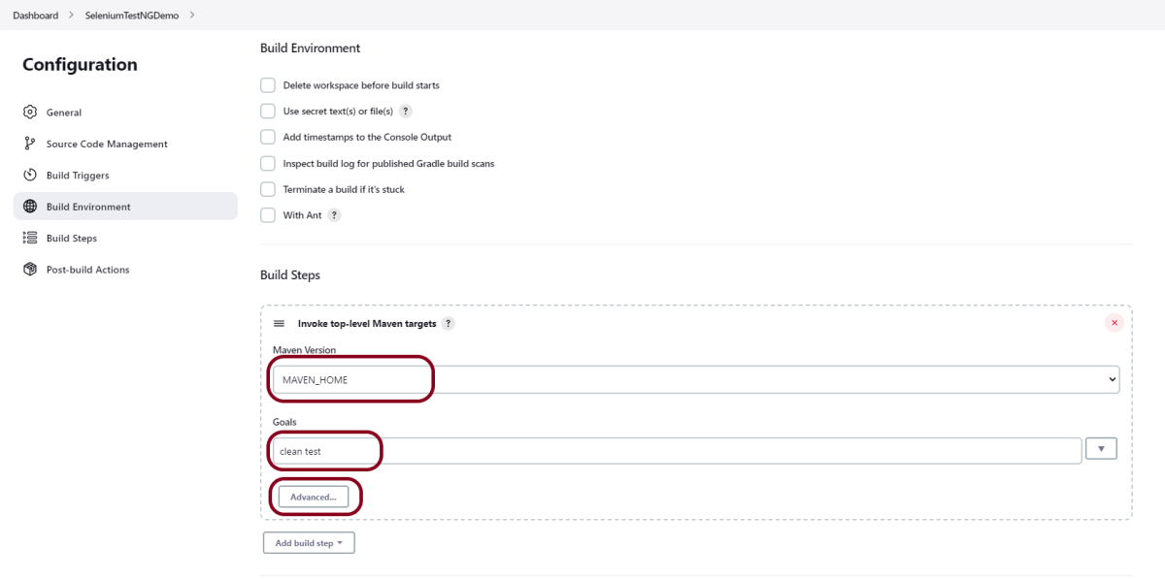Click the Advanced... button
The width and height of the screenshot is (1165, 579).
click(x=313, y=497)
